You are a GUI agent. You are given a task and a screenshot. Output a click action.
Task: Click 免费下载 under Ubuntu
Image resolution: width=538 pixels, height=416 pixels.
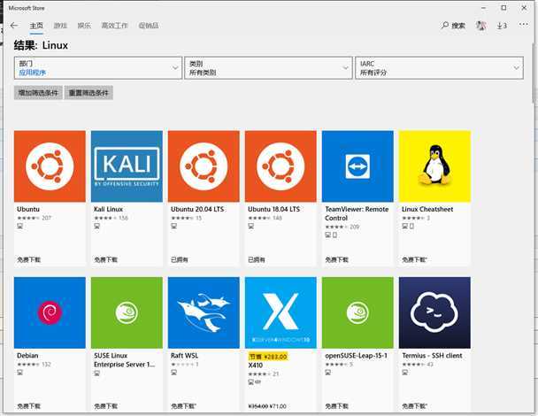tap(29, 260)
